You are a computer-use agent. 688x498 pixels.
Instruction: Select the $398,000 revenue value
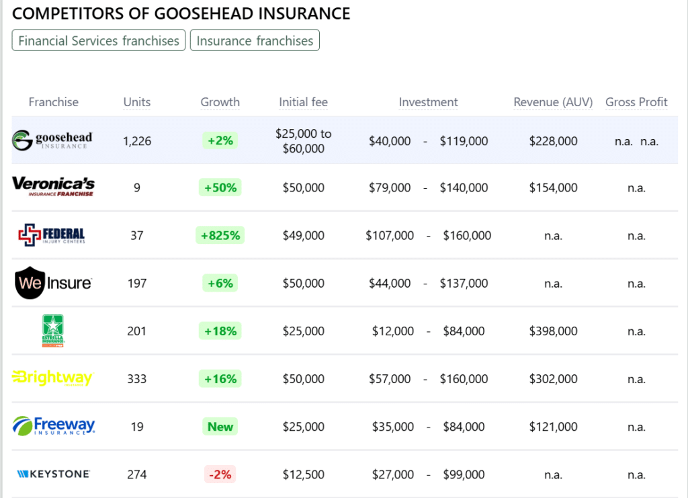[553, 331]
